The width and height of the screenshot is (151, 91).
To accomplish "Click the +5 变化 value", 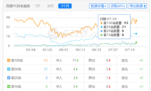I will (141, 60).
